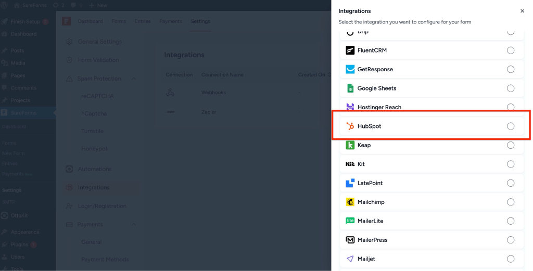Collapse the Payments settings section
Viewport: 533px width, 271px height.
click(134, 225)
